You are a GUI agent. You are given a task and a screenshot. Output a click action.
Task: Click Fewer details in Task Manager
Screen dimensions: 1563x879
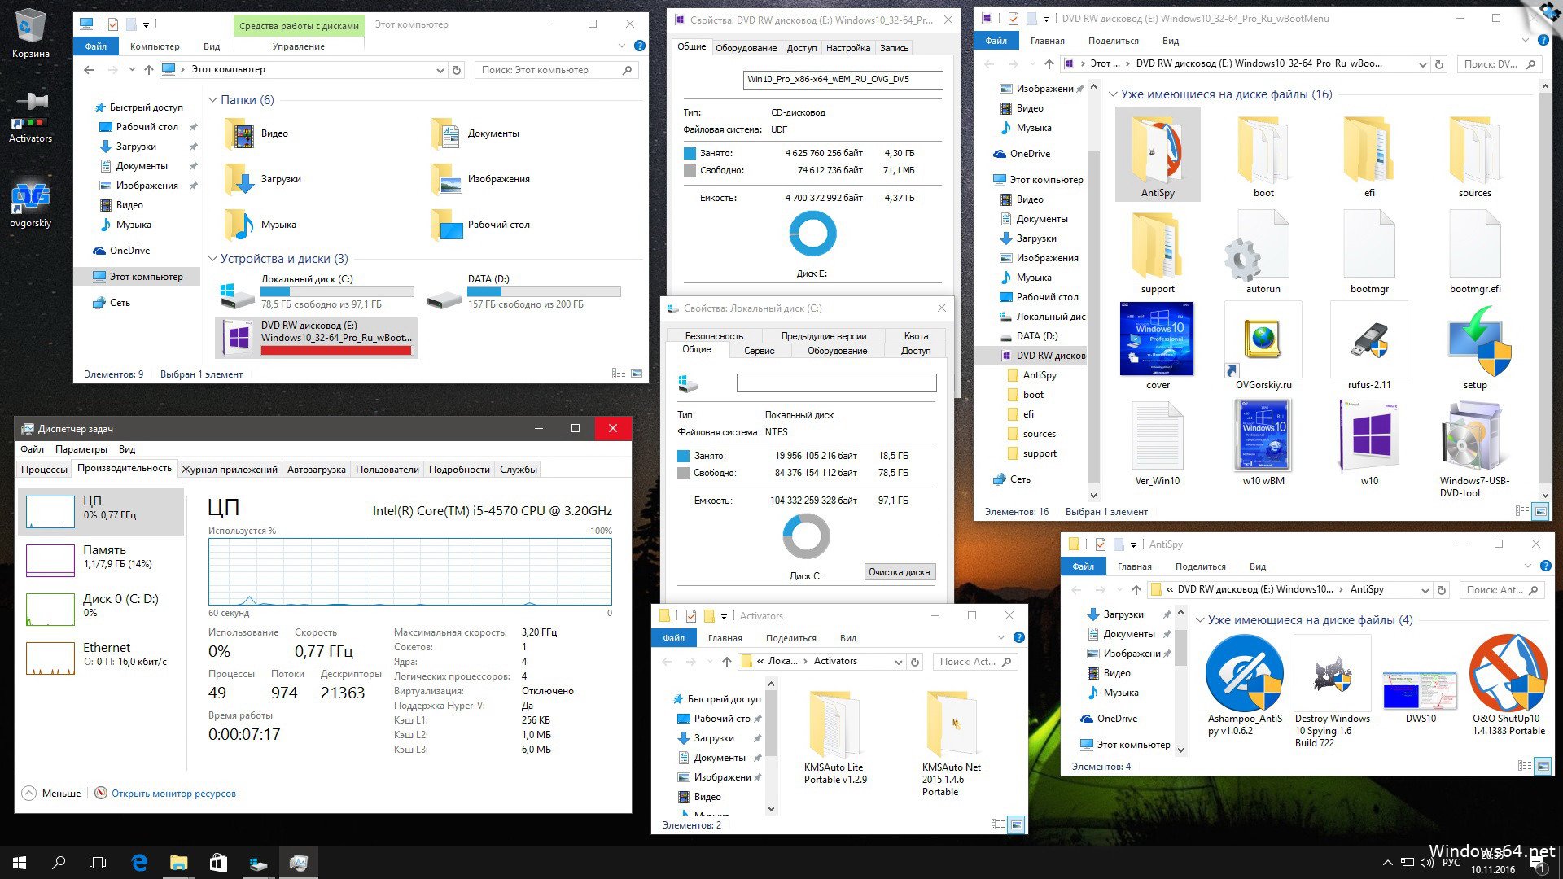pos(51,794)
